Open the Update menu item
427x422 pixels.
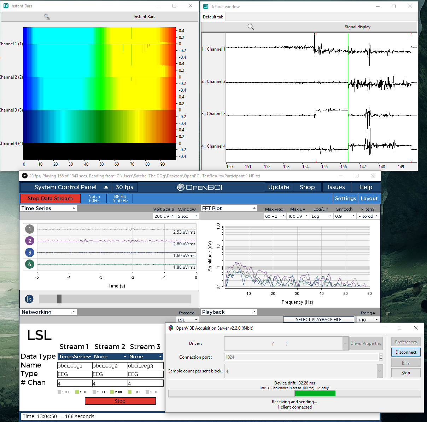tap(279, 187)
